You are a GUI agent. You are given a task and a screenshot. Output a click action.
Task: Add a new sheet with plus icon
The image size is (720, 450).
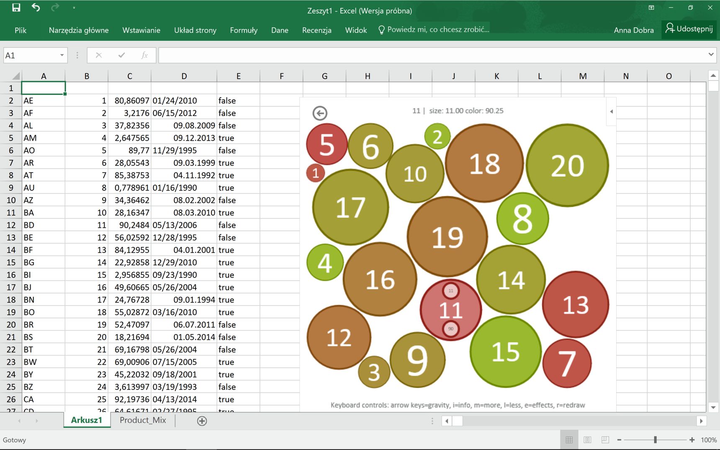pos(202,421)
